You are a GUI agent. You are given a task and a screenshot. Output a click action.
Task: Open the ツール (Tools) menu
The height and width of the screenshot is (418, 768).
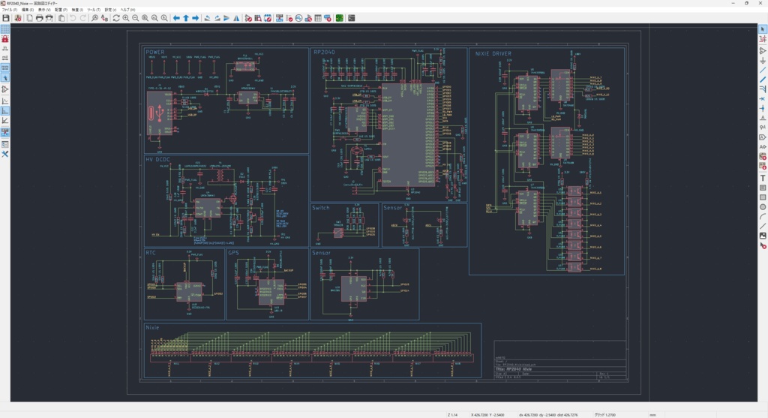tap(93, 10)
